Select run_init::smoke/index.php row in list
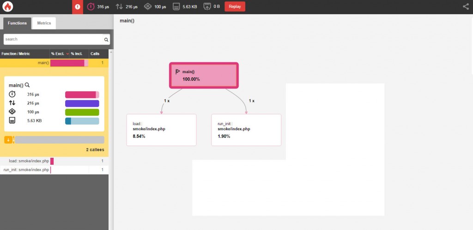 pyautogui.click(x=54, y=170)
